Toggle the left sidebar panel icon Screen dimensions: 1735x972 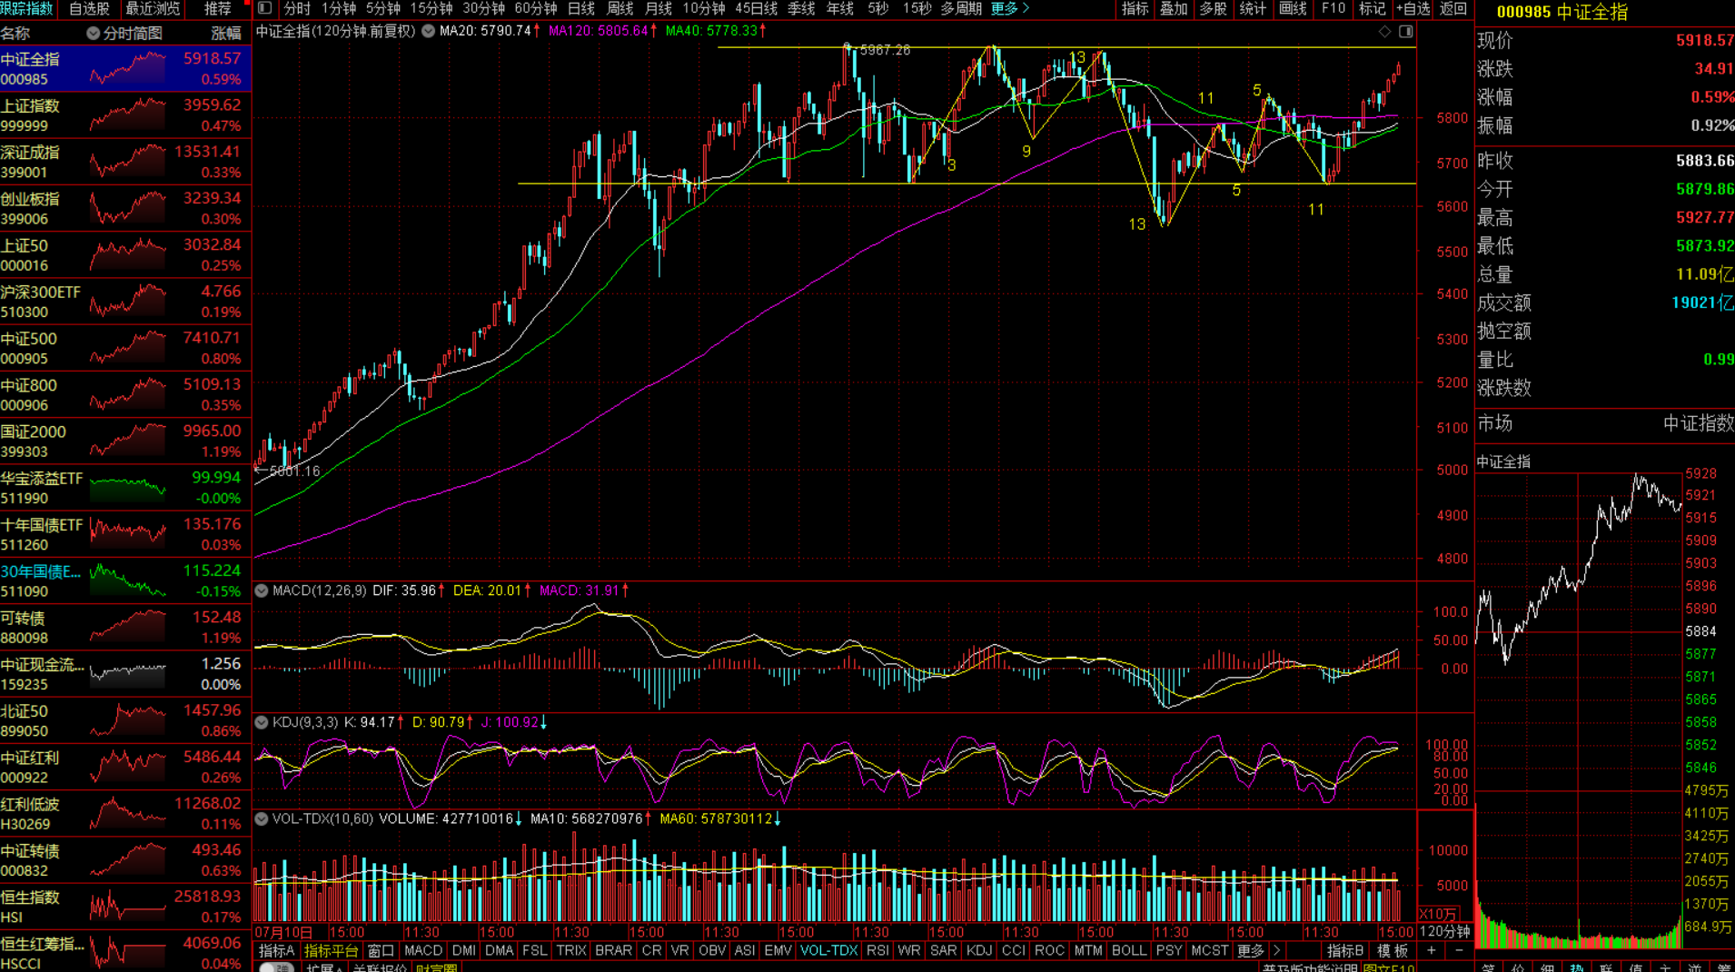tap(264, 8)
